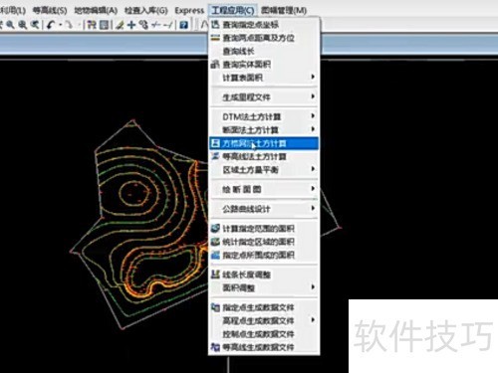This screenshot has height=373, width=498.
Task: Open the Express menu
Action: [189, 10]
